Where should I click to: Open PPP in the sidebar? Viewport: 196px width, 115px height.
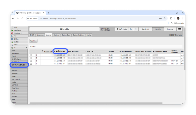coord(19,36)
